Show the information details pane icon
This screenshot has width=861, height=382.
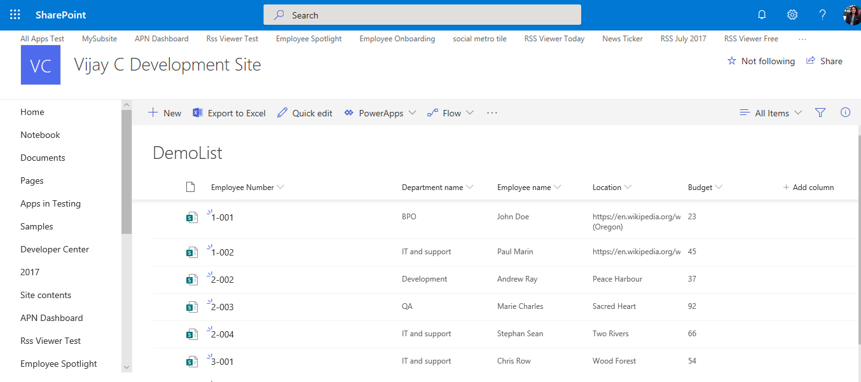point(845,113)
